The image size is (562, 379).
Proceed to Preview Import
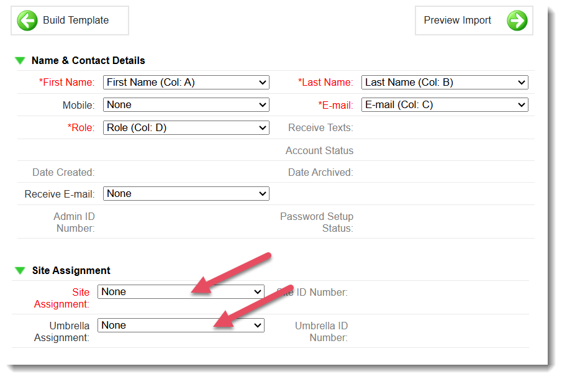click(474, 21)
